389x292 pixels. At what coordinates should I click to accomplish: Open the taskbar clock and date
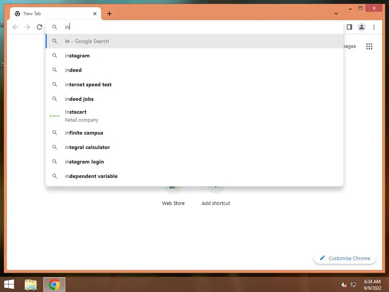(372, 285)
